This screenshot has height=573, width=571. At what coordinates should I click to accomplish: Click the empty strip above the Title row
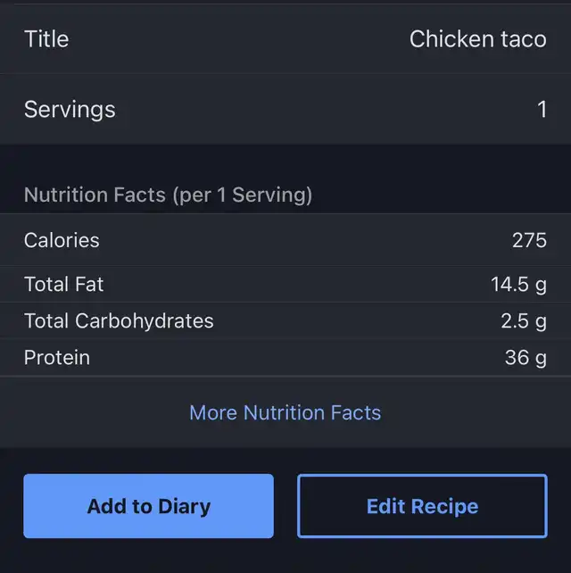pyautogui.click(x=285, y=3)
